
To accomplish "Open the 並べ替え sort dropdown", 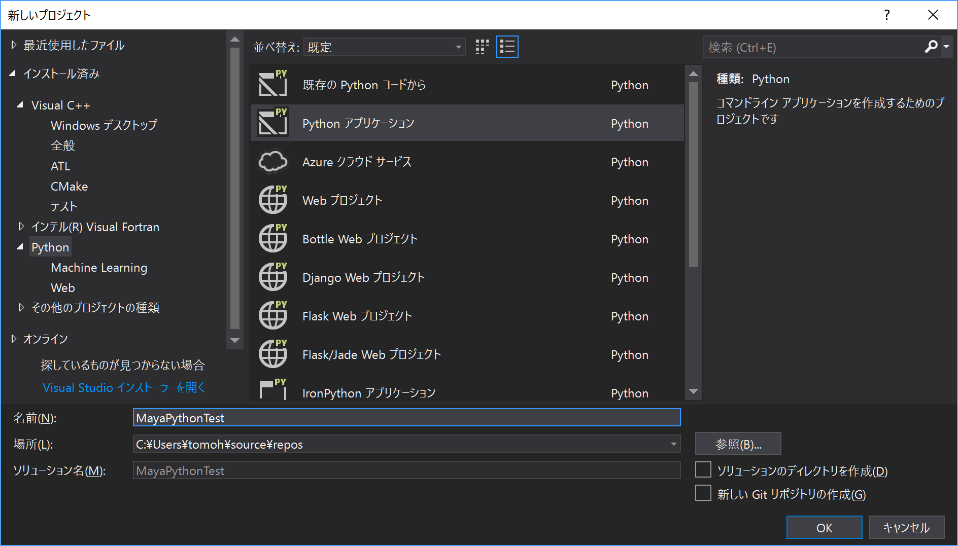I will click(x=385, y=47).
